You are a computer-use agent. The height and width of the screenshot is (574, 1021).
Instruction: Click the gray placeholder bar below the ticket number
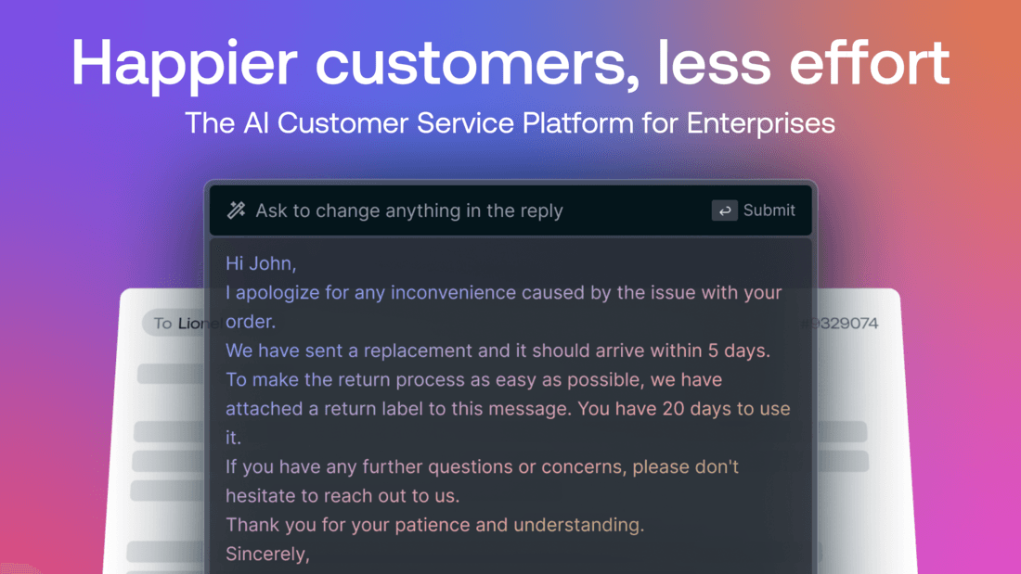pyautogui.click(x=841, y=431)
